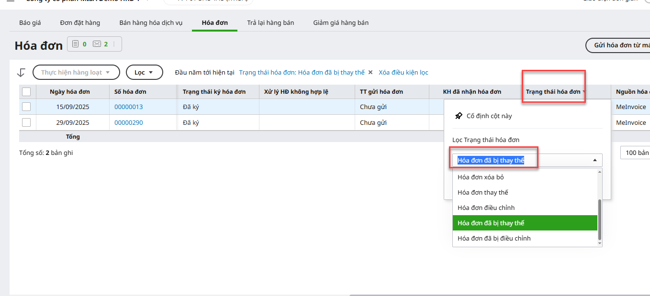This screenshot has height=296, width=650.
Task: Tick the select-all checkbox in the table header
Action: [26, 92]
